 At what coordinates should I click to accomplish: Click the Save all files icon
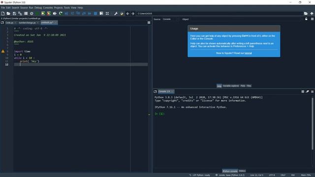20,13
